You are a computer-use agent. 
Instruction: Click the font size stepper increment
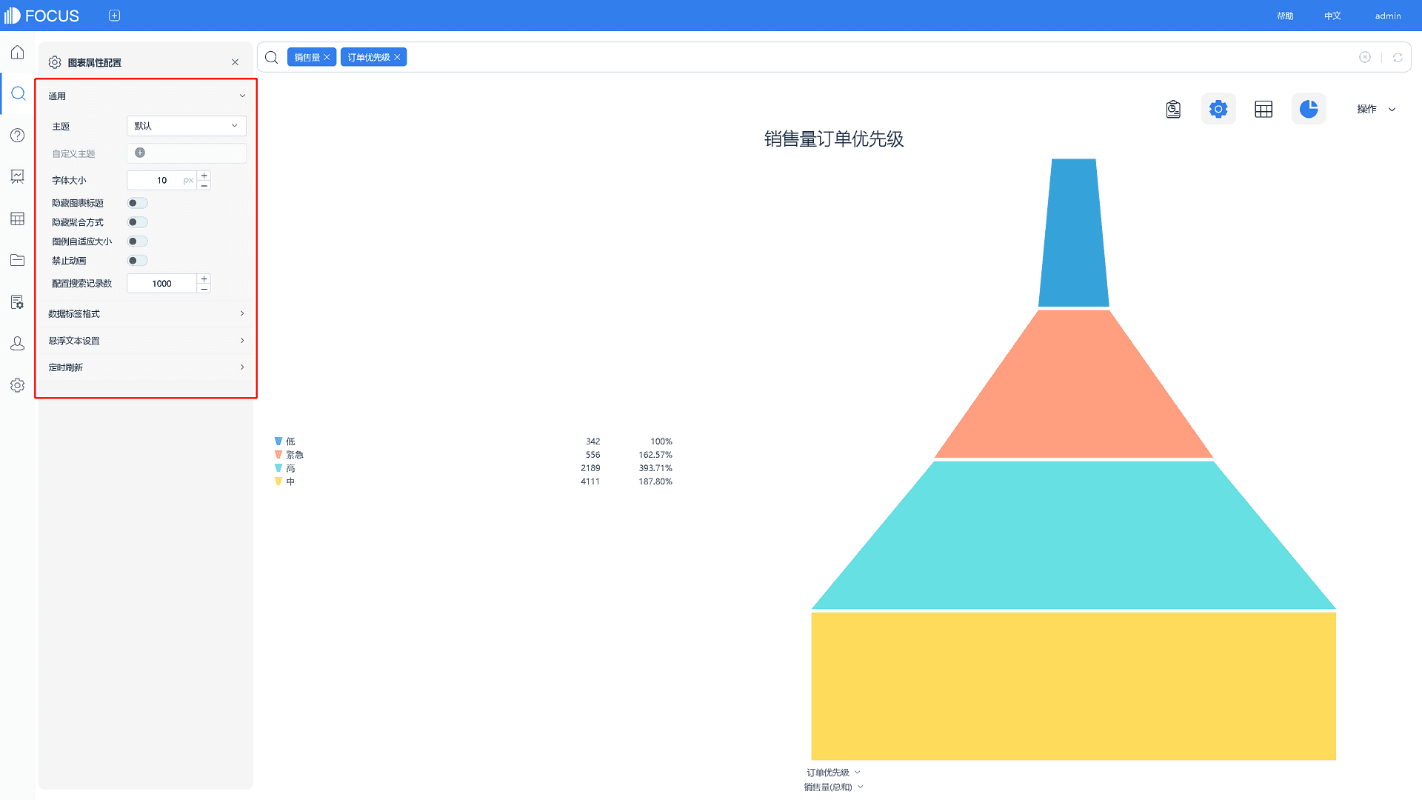pyautogui.click(x=204, y=176)
